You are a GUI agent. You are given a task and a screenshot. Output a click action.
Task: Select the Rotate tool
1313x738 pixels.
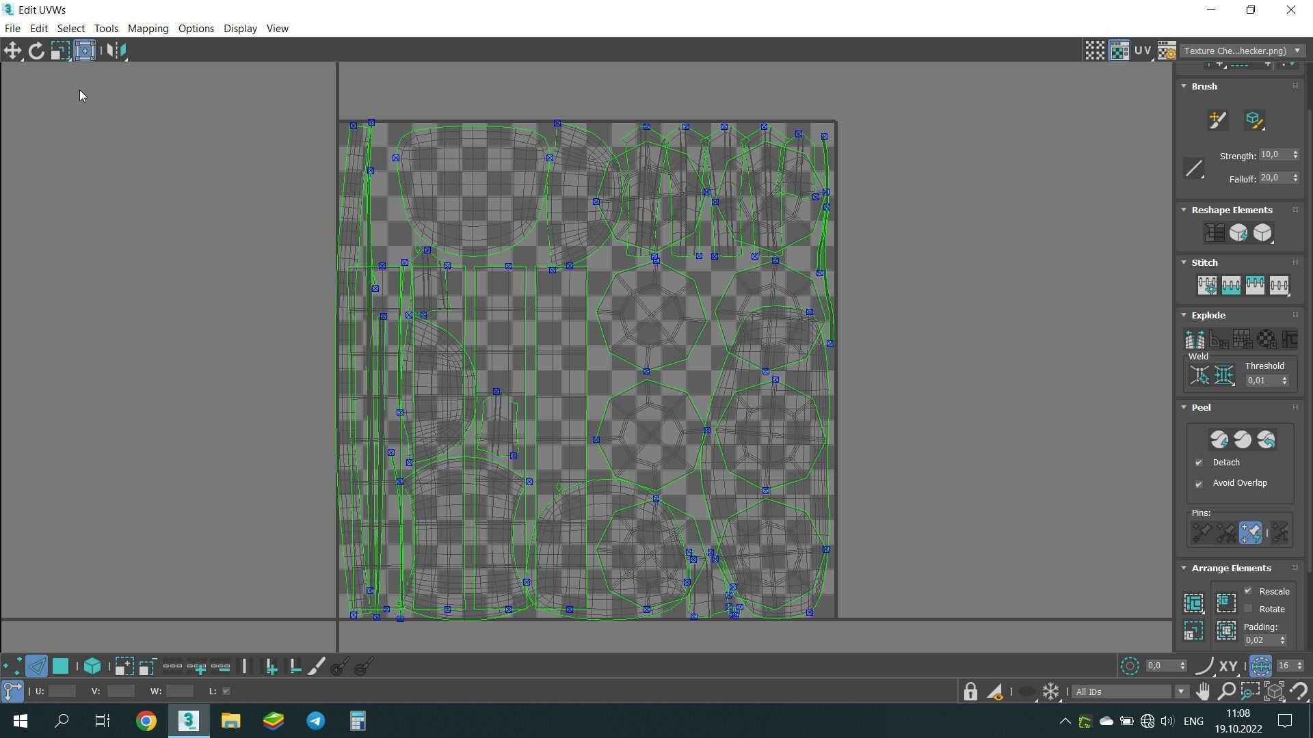(36, 51)
